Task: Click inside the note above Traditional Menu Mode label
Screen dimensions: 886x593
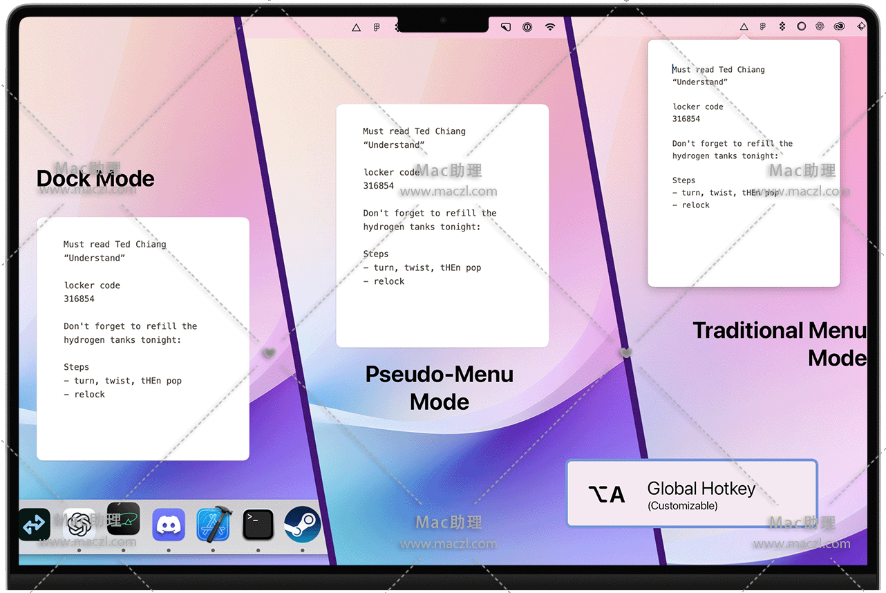Action: point(743,163)
